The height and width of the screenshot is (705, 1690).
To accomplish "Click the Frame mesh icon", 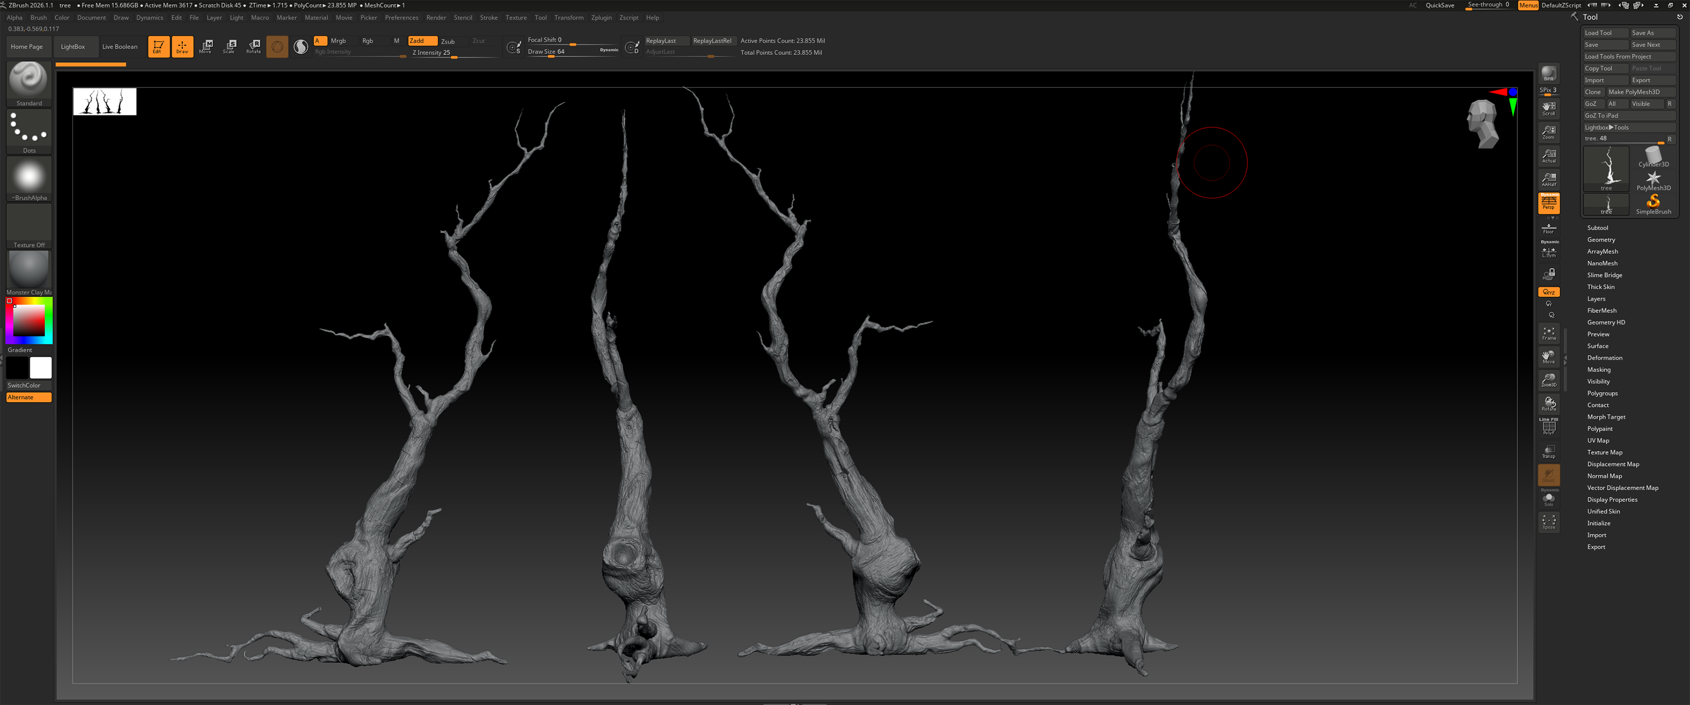I will (1548, 333).
